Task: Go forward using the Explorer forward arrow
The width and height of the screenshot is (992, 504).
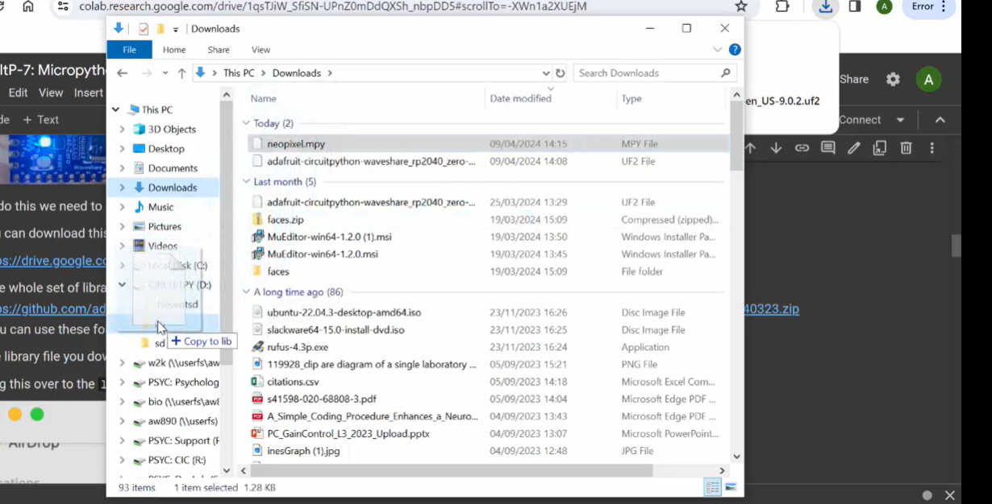Action: (146, 73)
